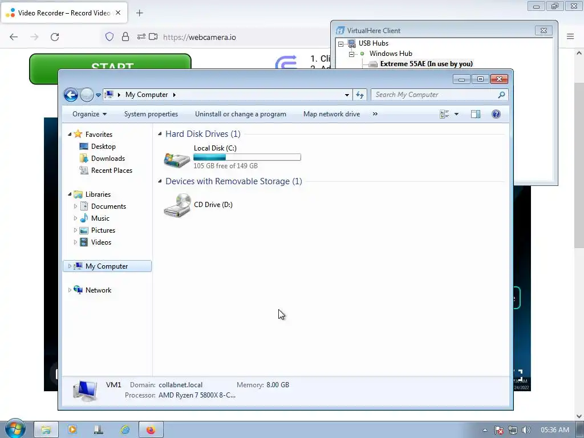Click the Firefox reload button
This screenshot has height=438, width=584.
(55, 37)
